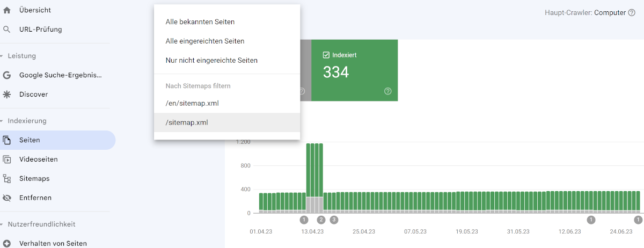The height and width of the screenshot is (248, 644).
Task: Click the tall bar spike near 13.04.23
Action: (x=314, y=172)
